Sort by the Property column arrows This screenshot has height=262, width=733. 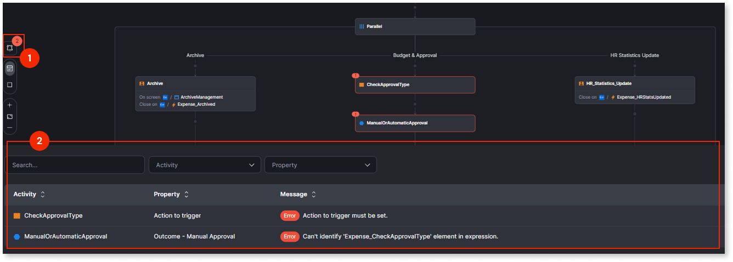tap(186, 195)
